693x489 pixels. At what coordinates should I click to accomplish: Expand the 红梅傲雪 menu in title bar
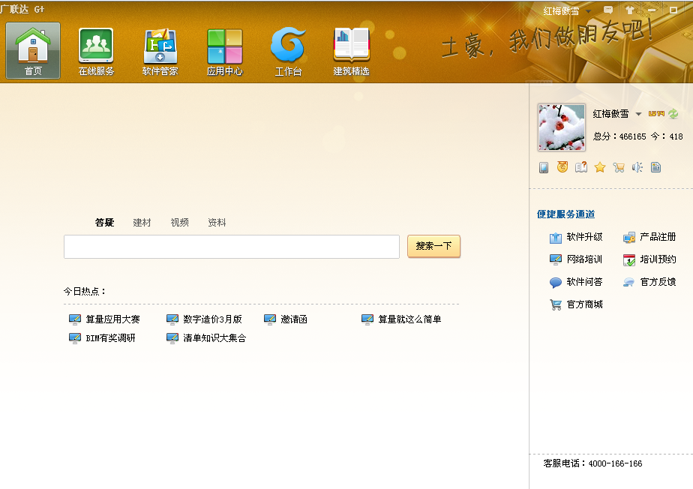[x=588, y=11]
